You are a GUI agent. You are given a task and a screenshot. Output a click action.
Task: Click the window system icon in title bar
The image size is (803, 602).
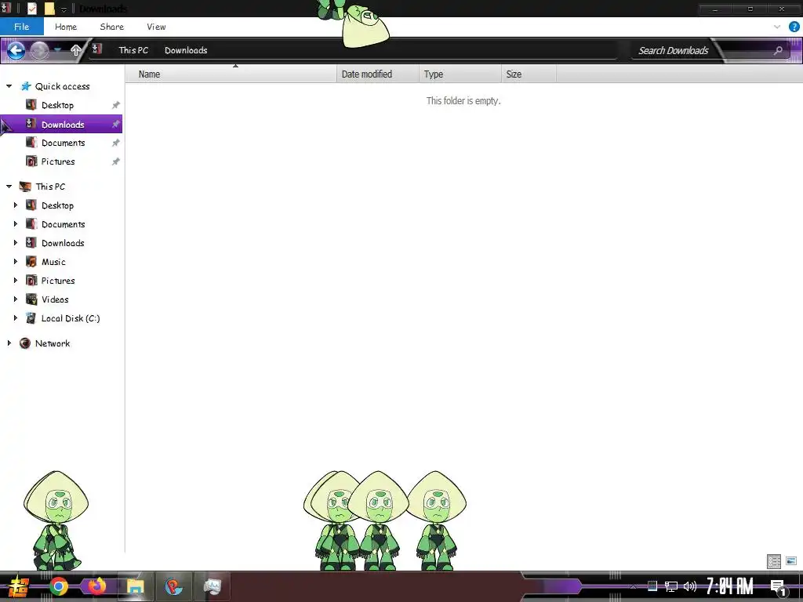pos(6,8)
